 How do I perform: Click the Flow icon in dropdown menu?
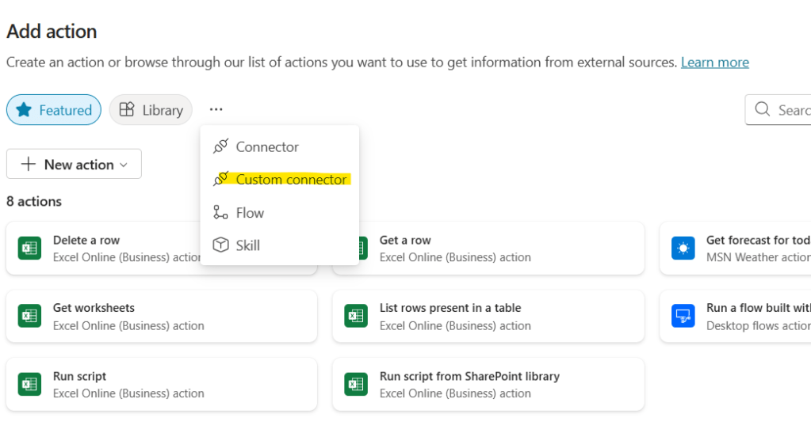tap(220, 213)
